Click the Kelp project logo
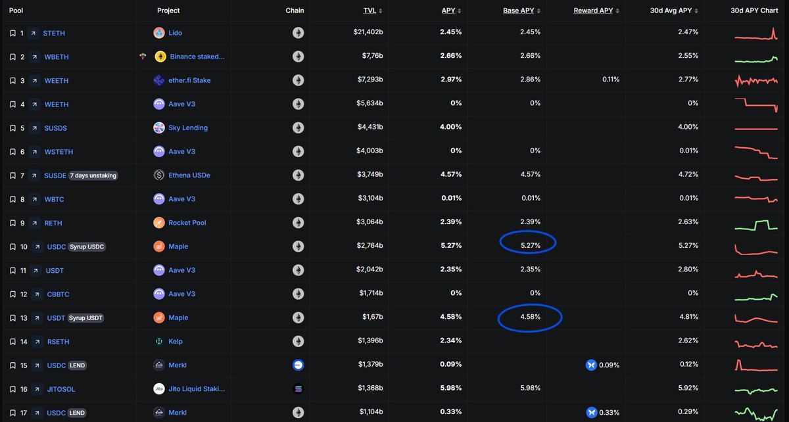The height and width of the screenshot is (422, 789). (x=159, y=341)
